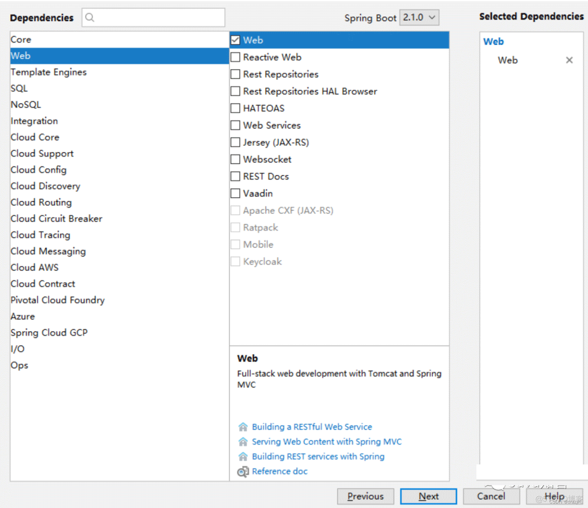The image size is (588, 508).
Task: Click the disabled Apache CXF (JAX-RS) checkbox
Action: 235,210
